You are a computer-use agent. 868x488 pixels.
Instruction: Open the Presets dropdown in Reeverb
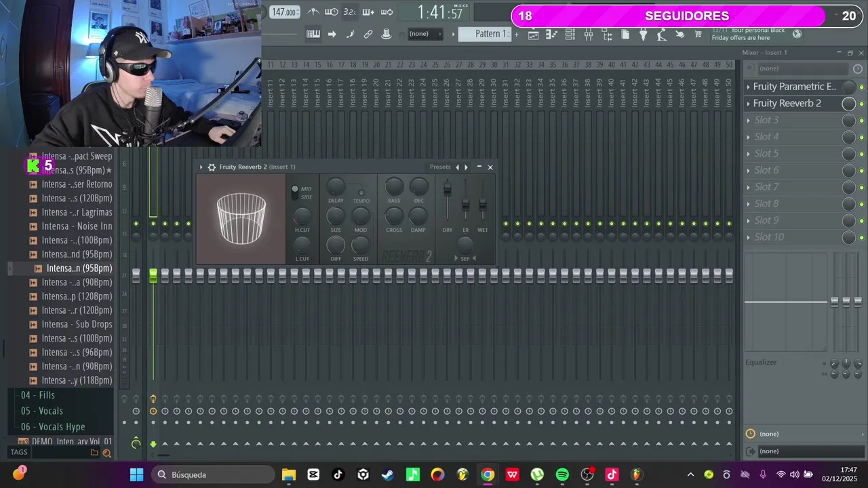[x=439, y=167]
